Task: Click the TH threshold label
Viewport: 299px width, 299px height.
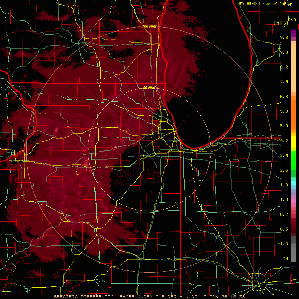Action: click(285, 259)
